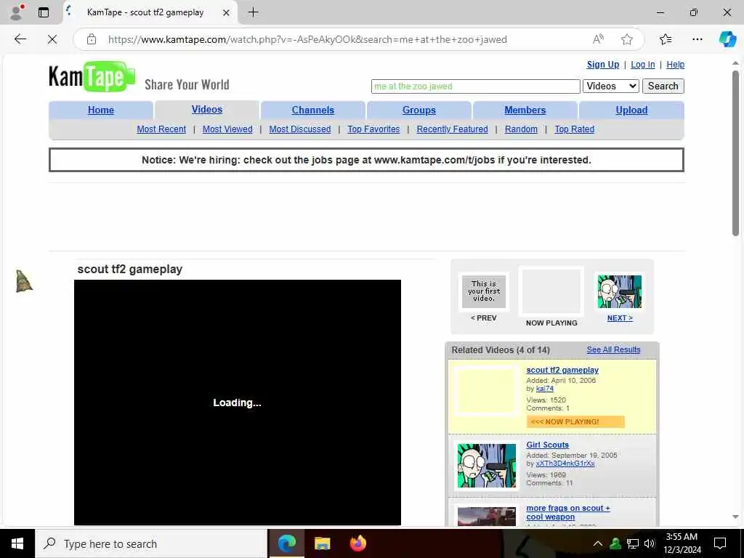Click the green user tray icon
The height and width of the screenshot is (558, 744).
pos(615,543)
